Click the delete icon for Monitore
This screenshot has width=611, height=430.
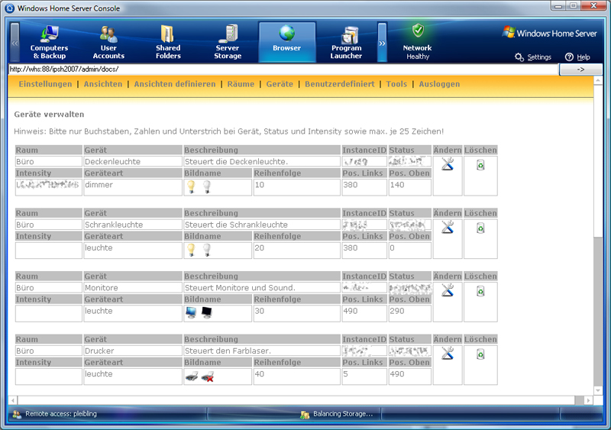click(x=480, y=291)
